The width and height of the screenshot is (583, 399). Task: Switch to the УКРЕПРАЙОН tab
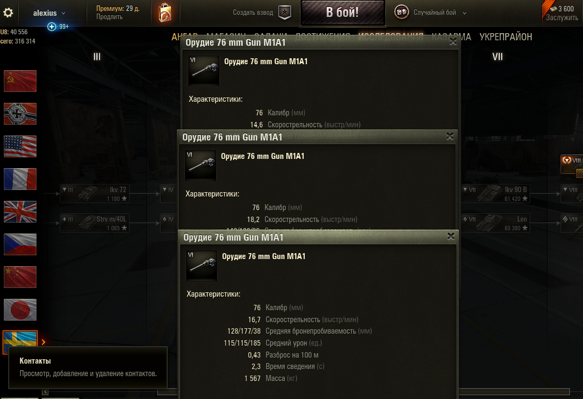click(506, 37)
